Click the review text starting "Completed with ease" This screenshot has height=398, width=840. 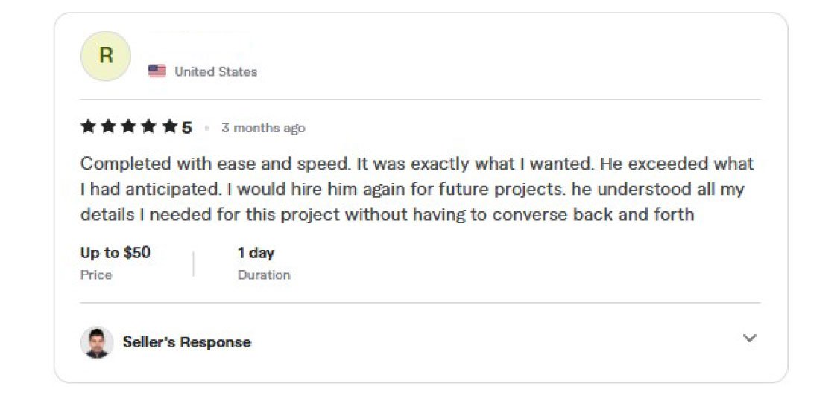[417, 163]
